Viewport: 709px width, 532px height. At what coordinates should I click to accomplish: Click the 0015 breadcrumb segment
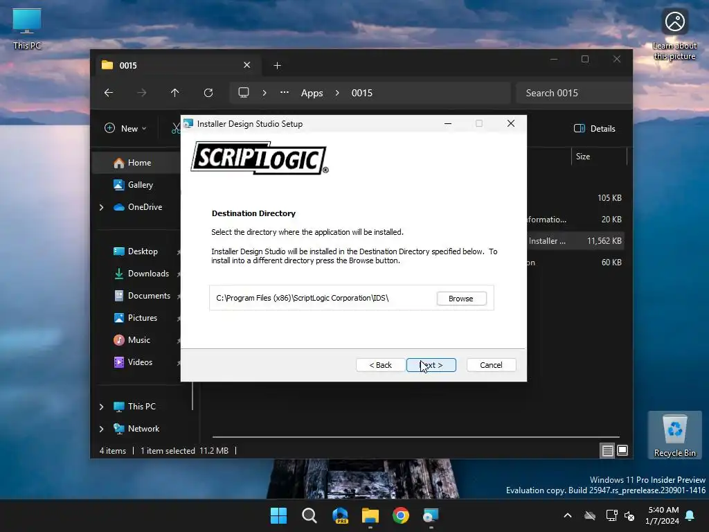click(362, 93)
